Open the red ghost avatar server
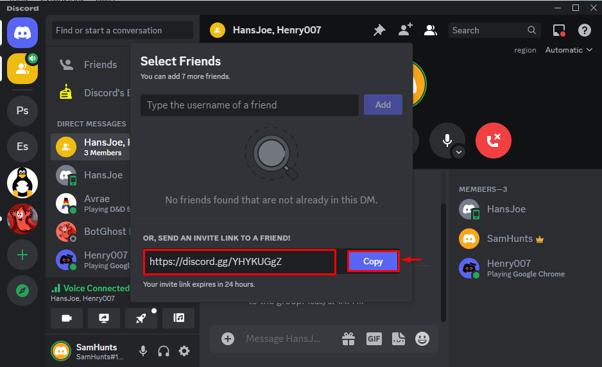 pos(22,218)
